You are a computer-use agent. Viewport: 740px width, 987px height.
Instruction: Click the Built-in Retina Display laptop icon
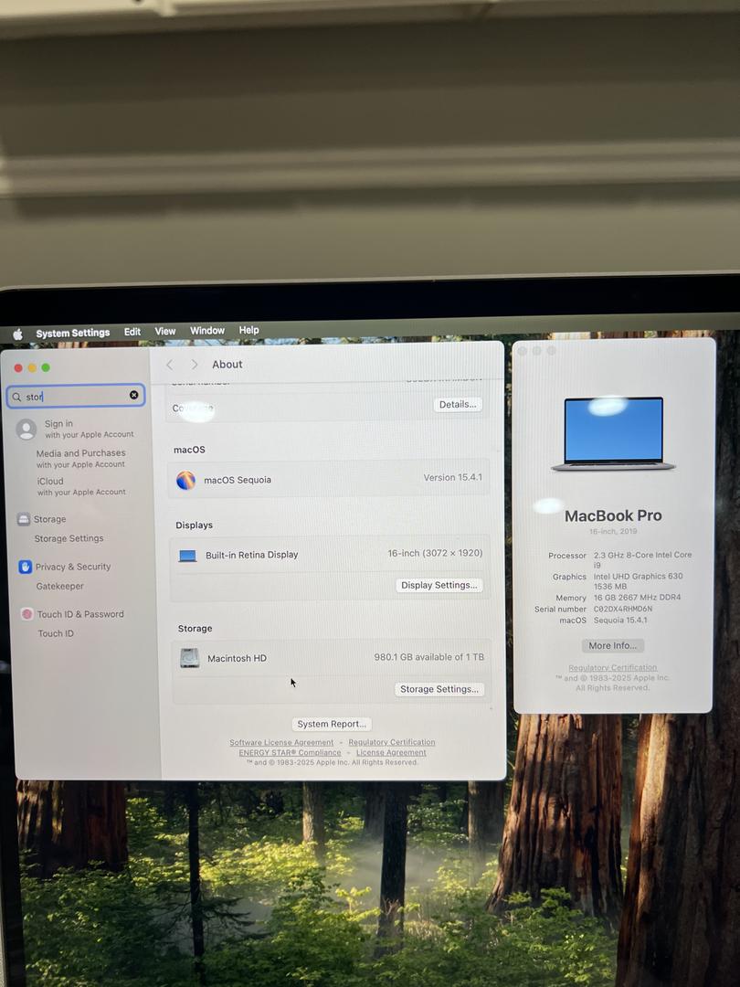tap(187, 556)
